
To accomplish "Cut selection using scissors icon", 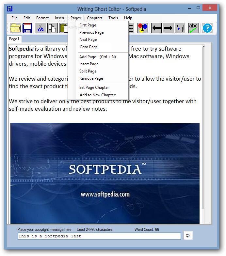I will coord(40,28).
